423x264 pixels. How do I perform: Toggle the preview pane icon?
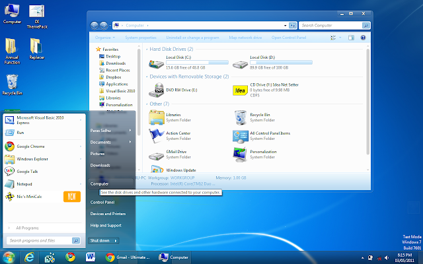pos(351,38)
